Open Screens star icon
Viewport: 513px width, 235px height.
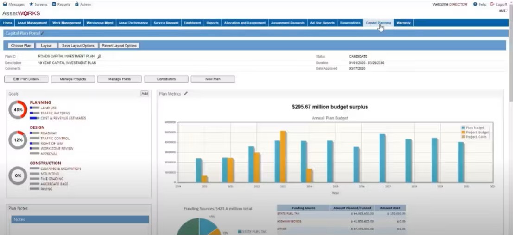(31, 4)
